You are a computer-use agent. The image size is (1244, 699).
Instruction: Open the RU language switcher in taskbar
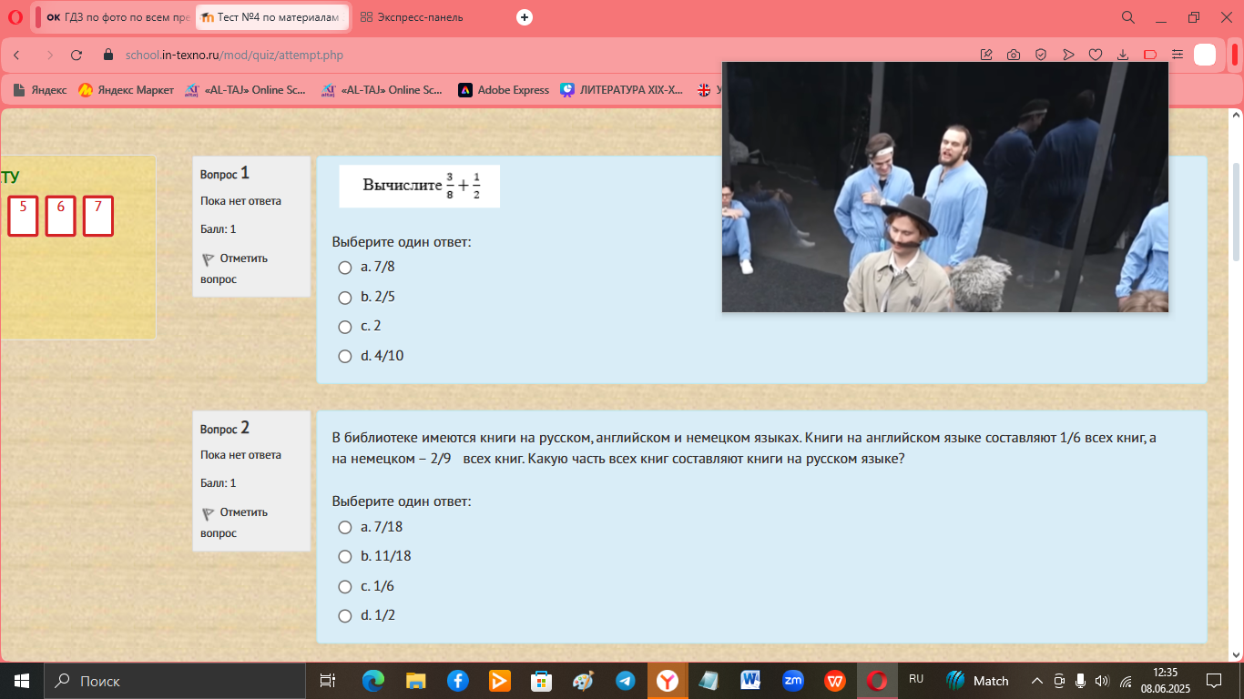tap(916, 680)
